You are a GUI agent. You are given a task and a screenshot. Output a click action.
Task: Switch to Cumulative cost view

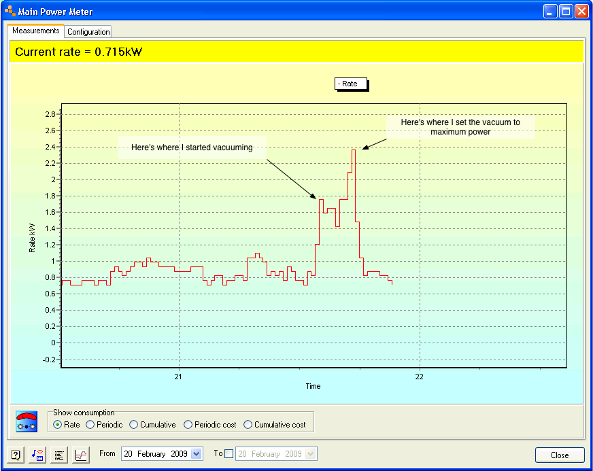point(248,425)
